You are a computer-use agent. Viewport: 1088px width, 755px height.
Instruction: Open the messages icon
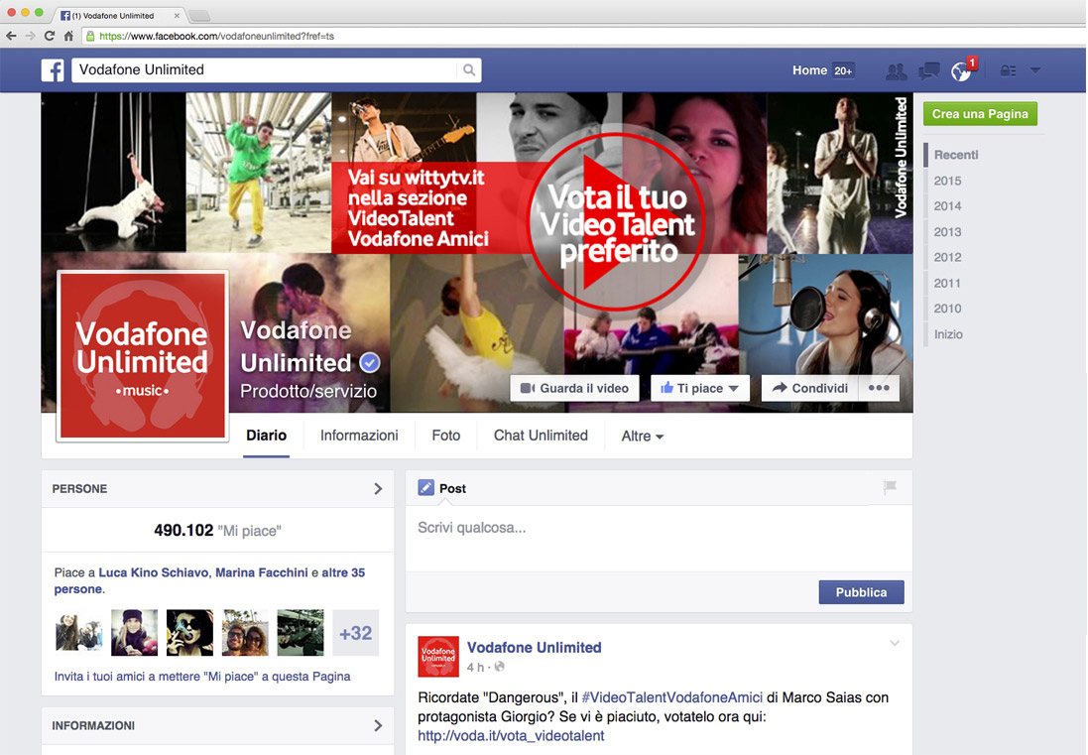point(928,70)
